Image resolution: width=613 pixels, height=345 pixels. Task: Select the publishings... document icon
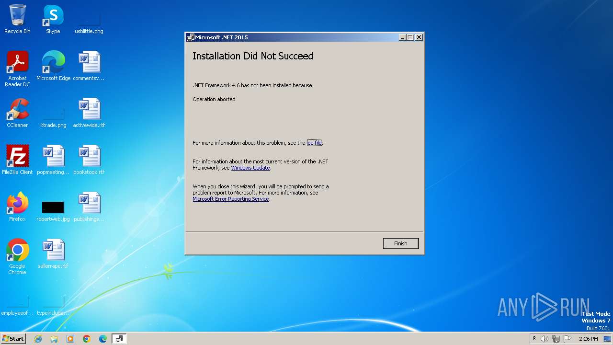pyautogui.click(x=89, y=207)
